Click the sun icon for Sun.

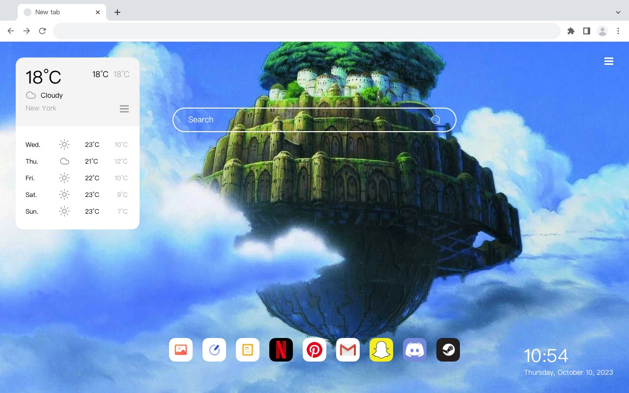click(x=64, y=211)
